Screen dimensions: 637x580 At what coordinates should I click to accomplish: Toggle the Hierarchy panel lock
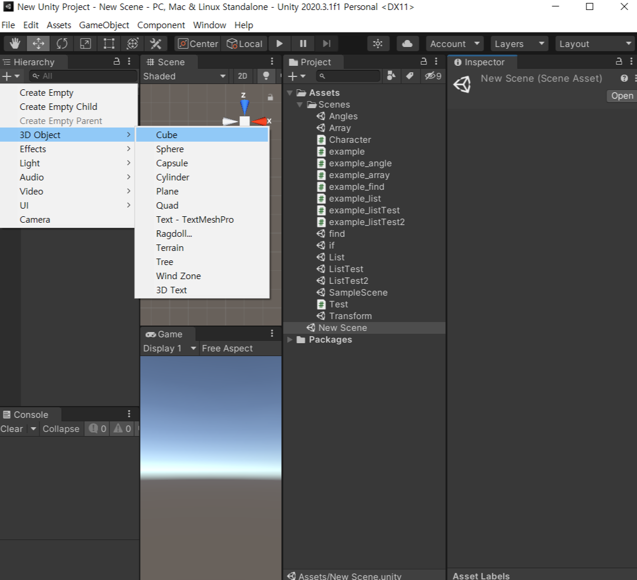tap(116, 61)
